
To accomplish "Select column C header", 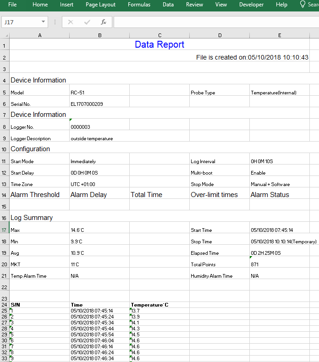I will (159, 35).
